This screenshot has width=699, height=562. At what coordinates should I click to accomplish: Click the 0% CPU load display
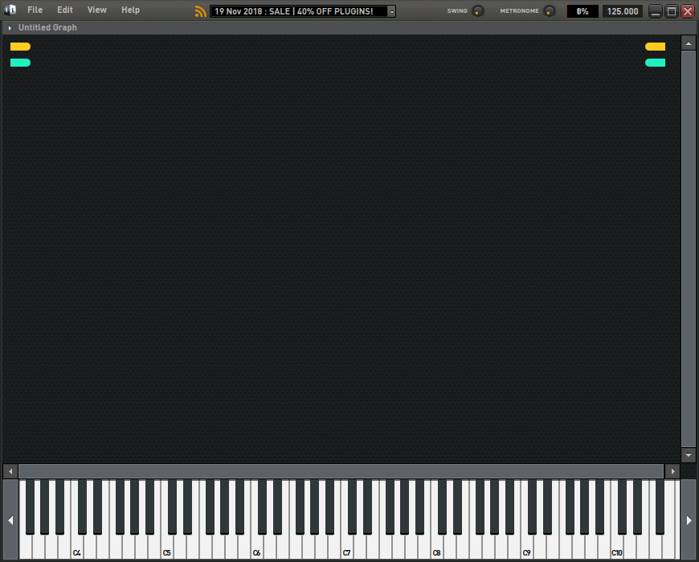point(582,11)
